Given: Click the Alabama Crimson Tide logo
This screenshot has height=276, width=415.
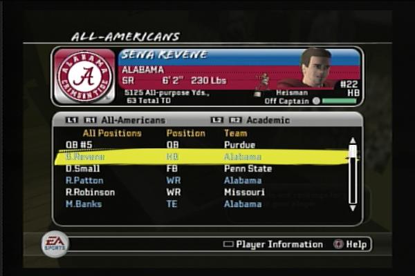Looking at the screenshot, I should [84, 76].
